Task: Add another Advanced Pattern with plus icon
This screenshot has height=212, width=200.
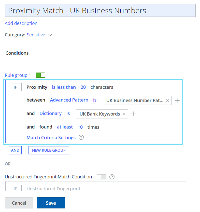Action: tap(177, 101)
